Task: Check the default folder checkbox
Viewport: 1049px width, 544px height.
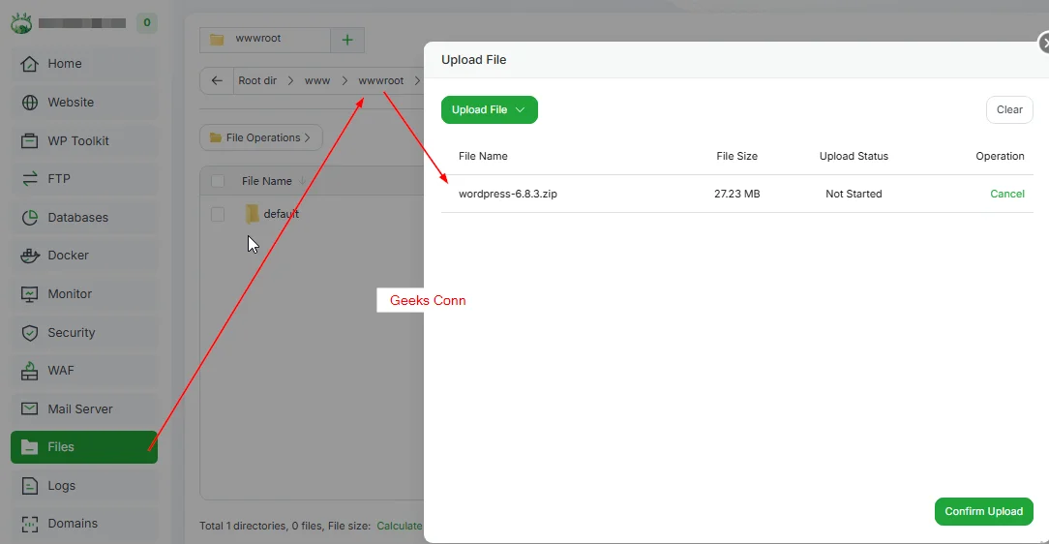Action: click(x=218, y=214)
